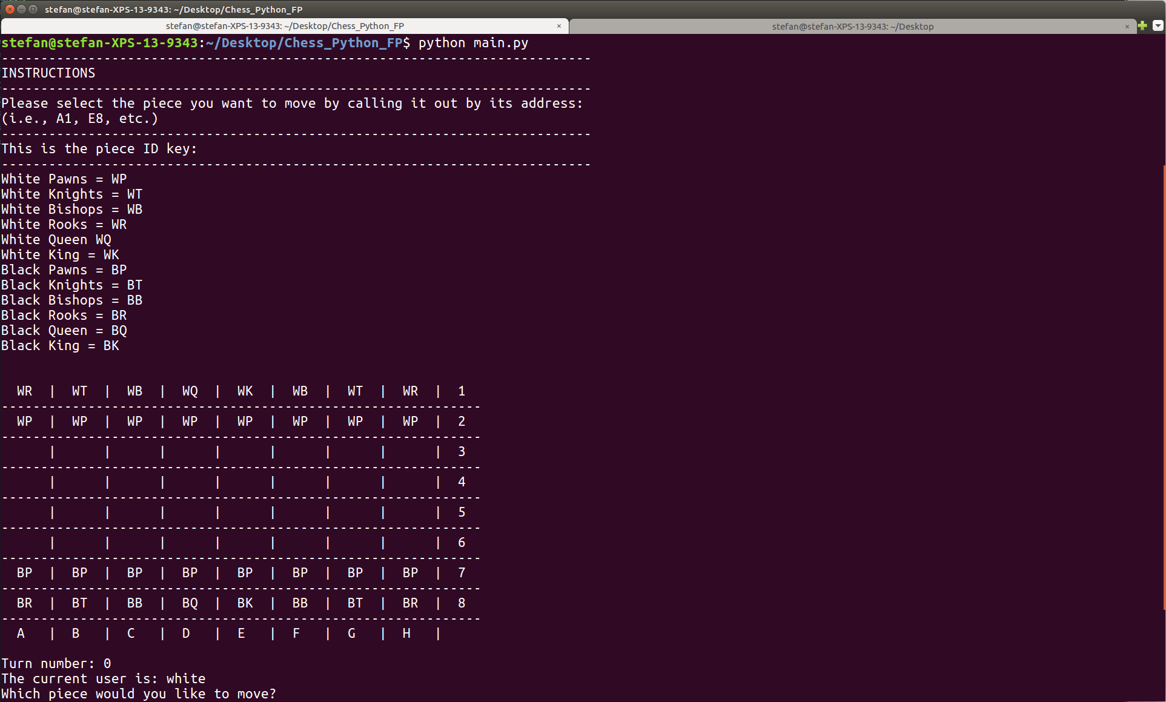Click the window title bar text
Viewport: 1166px width, 702px height.
pos(173,9)
